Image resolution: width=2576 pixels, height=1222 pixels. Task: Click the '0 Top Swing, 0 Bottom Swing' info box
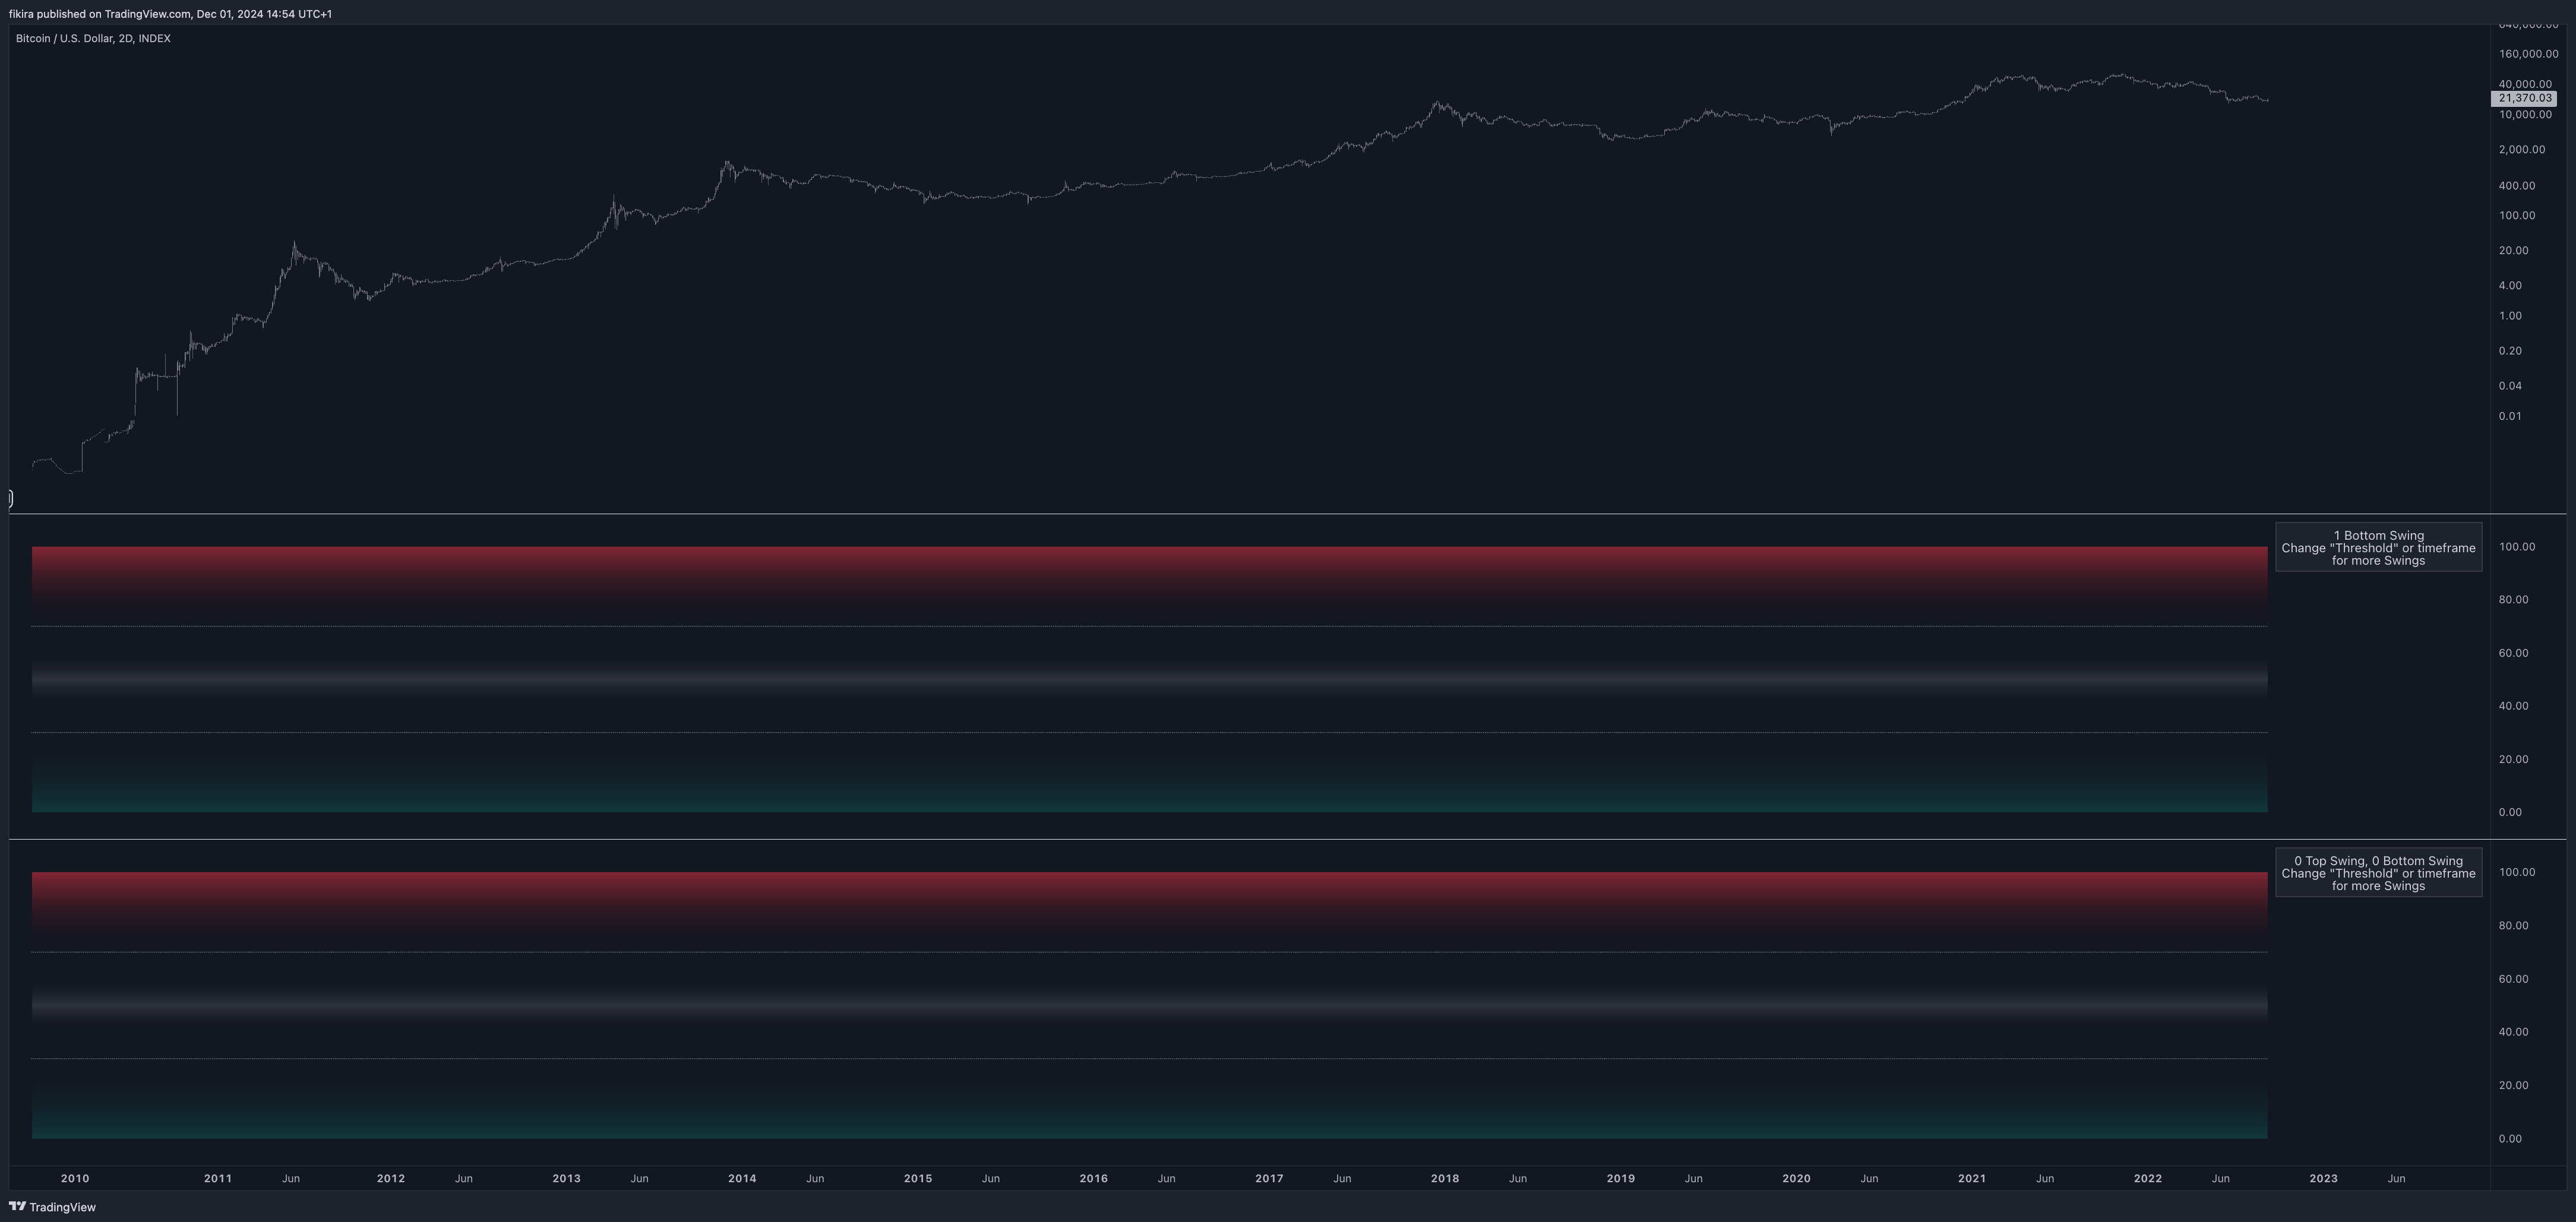(x=2378, y=873)
